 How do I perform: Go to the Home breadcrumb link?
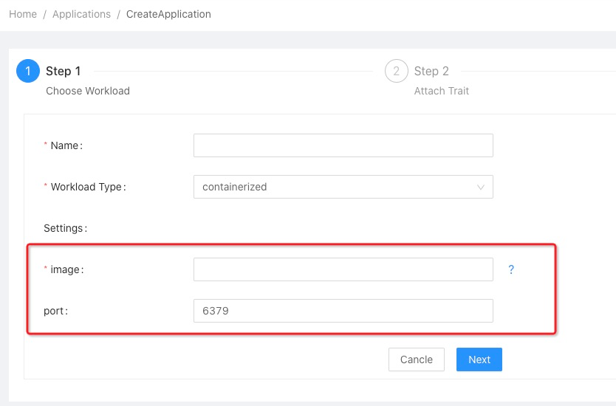[23, 14]
